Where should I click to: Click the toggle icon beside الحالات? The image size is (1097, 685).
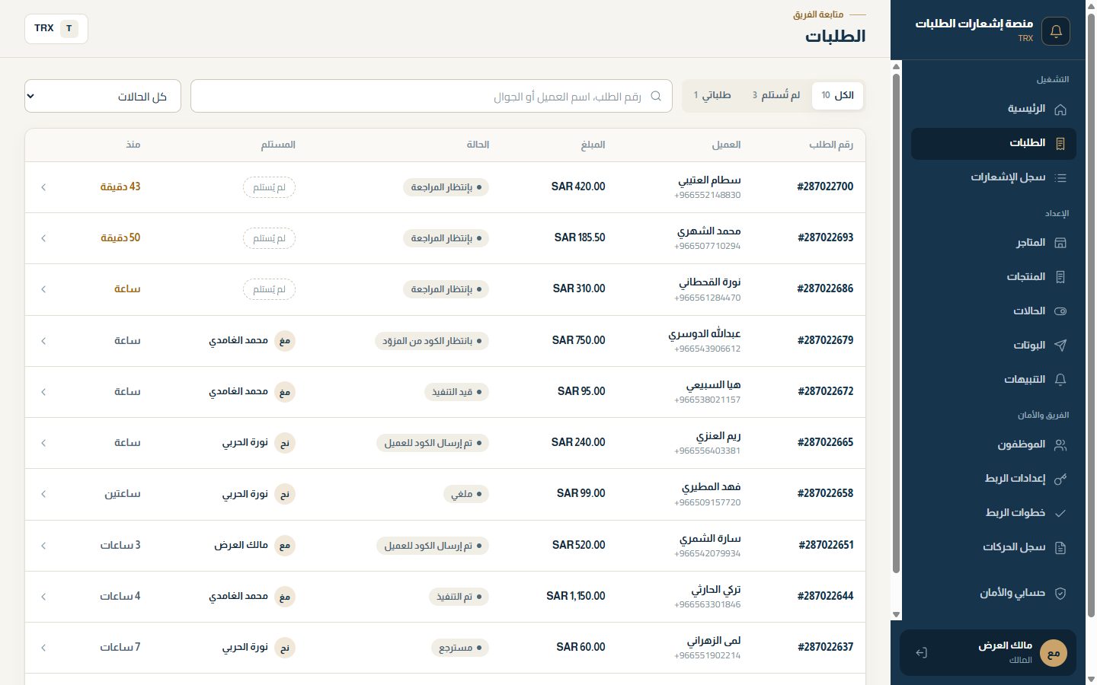pos(1060,311)
